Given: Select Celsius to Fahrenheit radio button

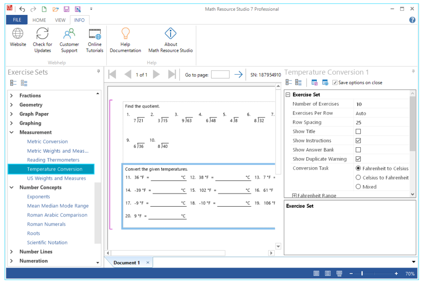Looking at the screenshot, I should point(358,178).
